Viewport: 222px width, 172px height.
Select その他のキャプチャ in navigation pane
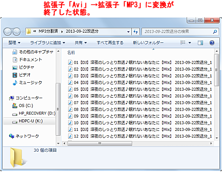coord(33,52)
